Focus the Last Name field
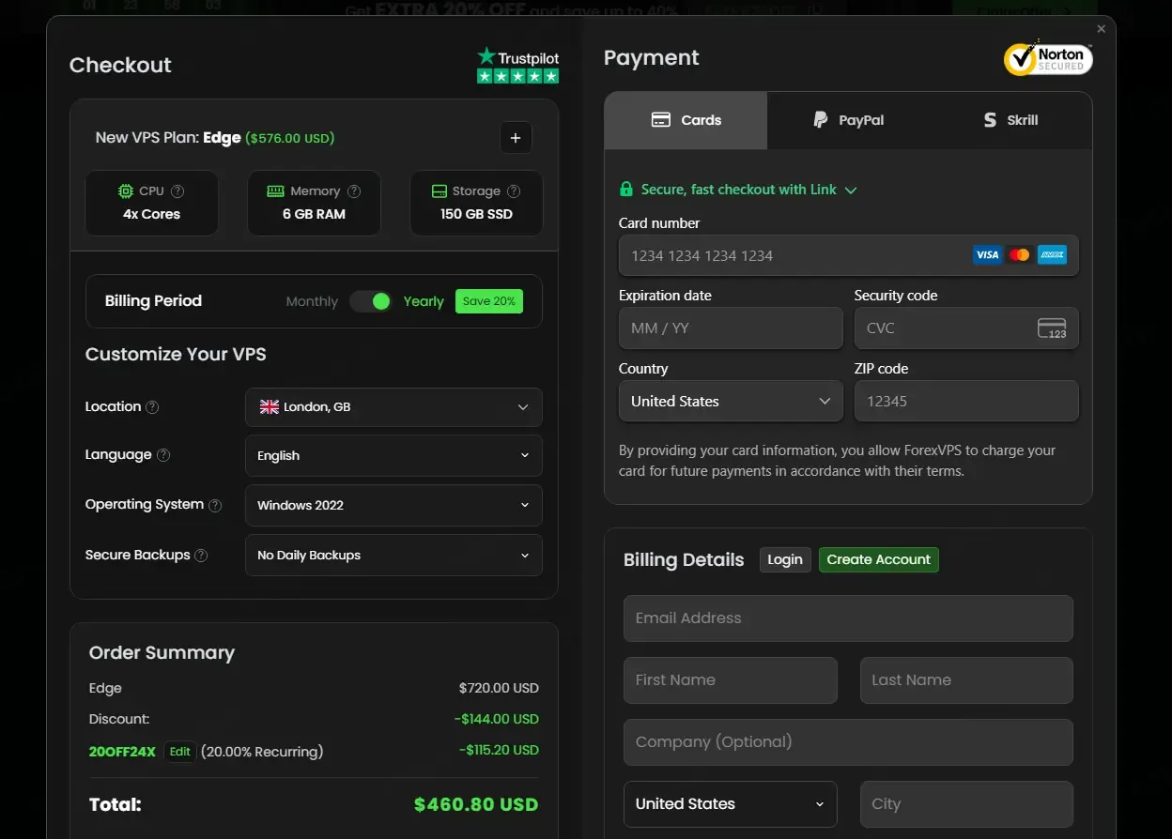1172x839 pixels. tap(966, 680)
